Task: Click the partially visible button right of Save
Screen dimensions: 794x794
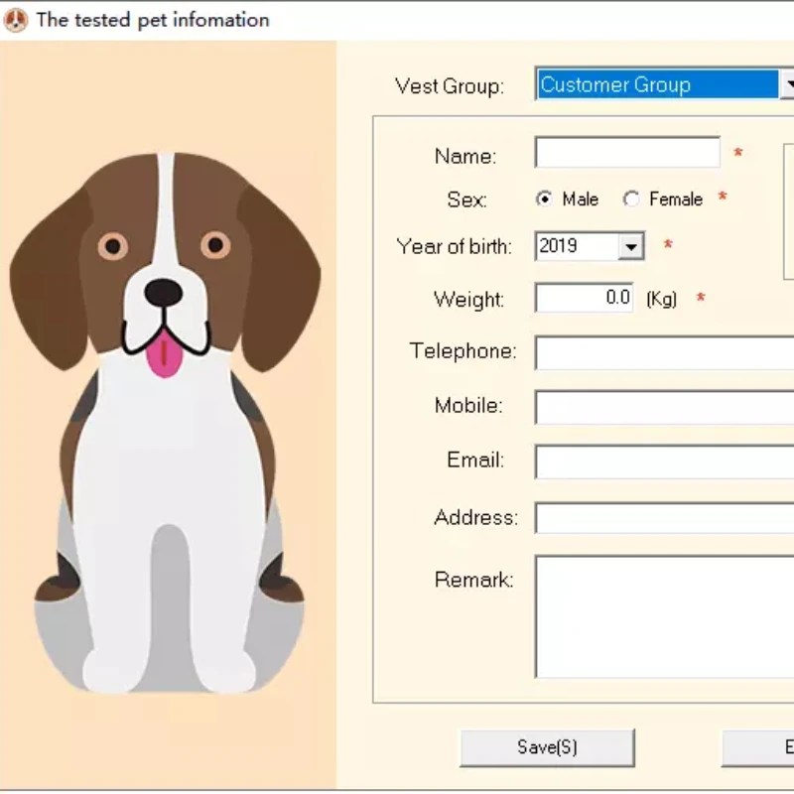Action: [759, 747]
